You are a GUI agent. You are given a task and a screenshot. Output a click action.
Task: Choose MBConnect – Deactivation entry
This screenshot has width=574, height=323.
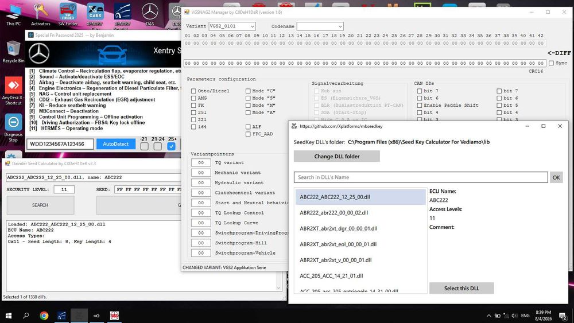(64, 111)
